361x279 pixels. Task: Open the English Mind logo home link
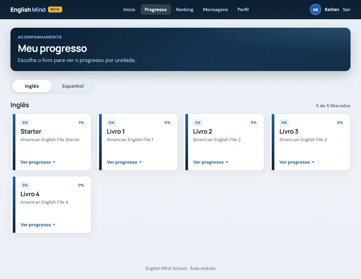(x=28, y=9)
